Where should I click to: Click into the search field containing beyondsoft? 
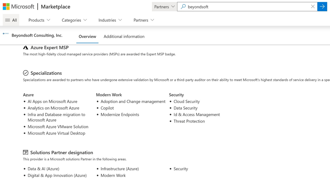(247, 6)
